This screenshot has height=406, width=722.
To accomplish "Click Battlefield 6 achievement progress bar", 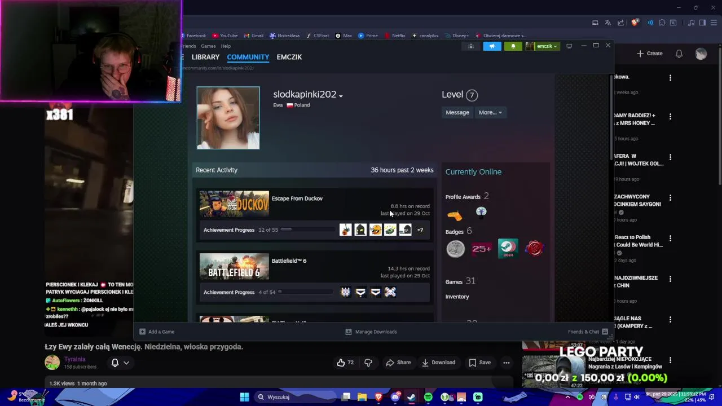I will [x=305, y=292].
